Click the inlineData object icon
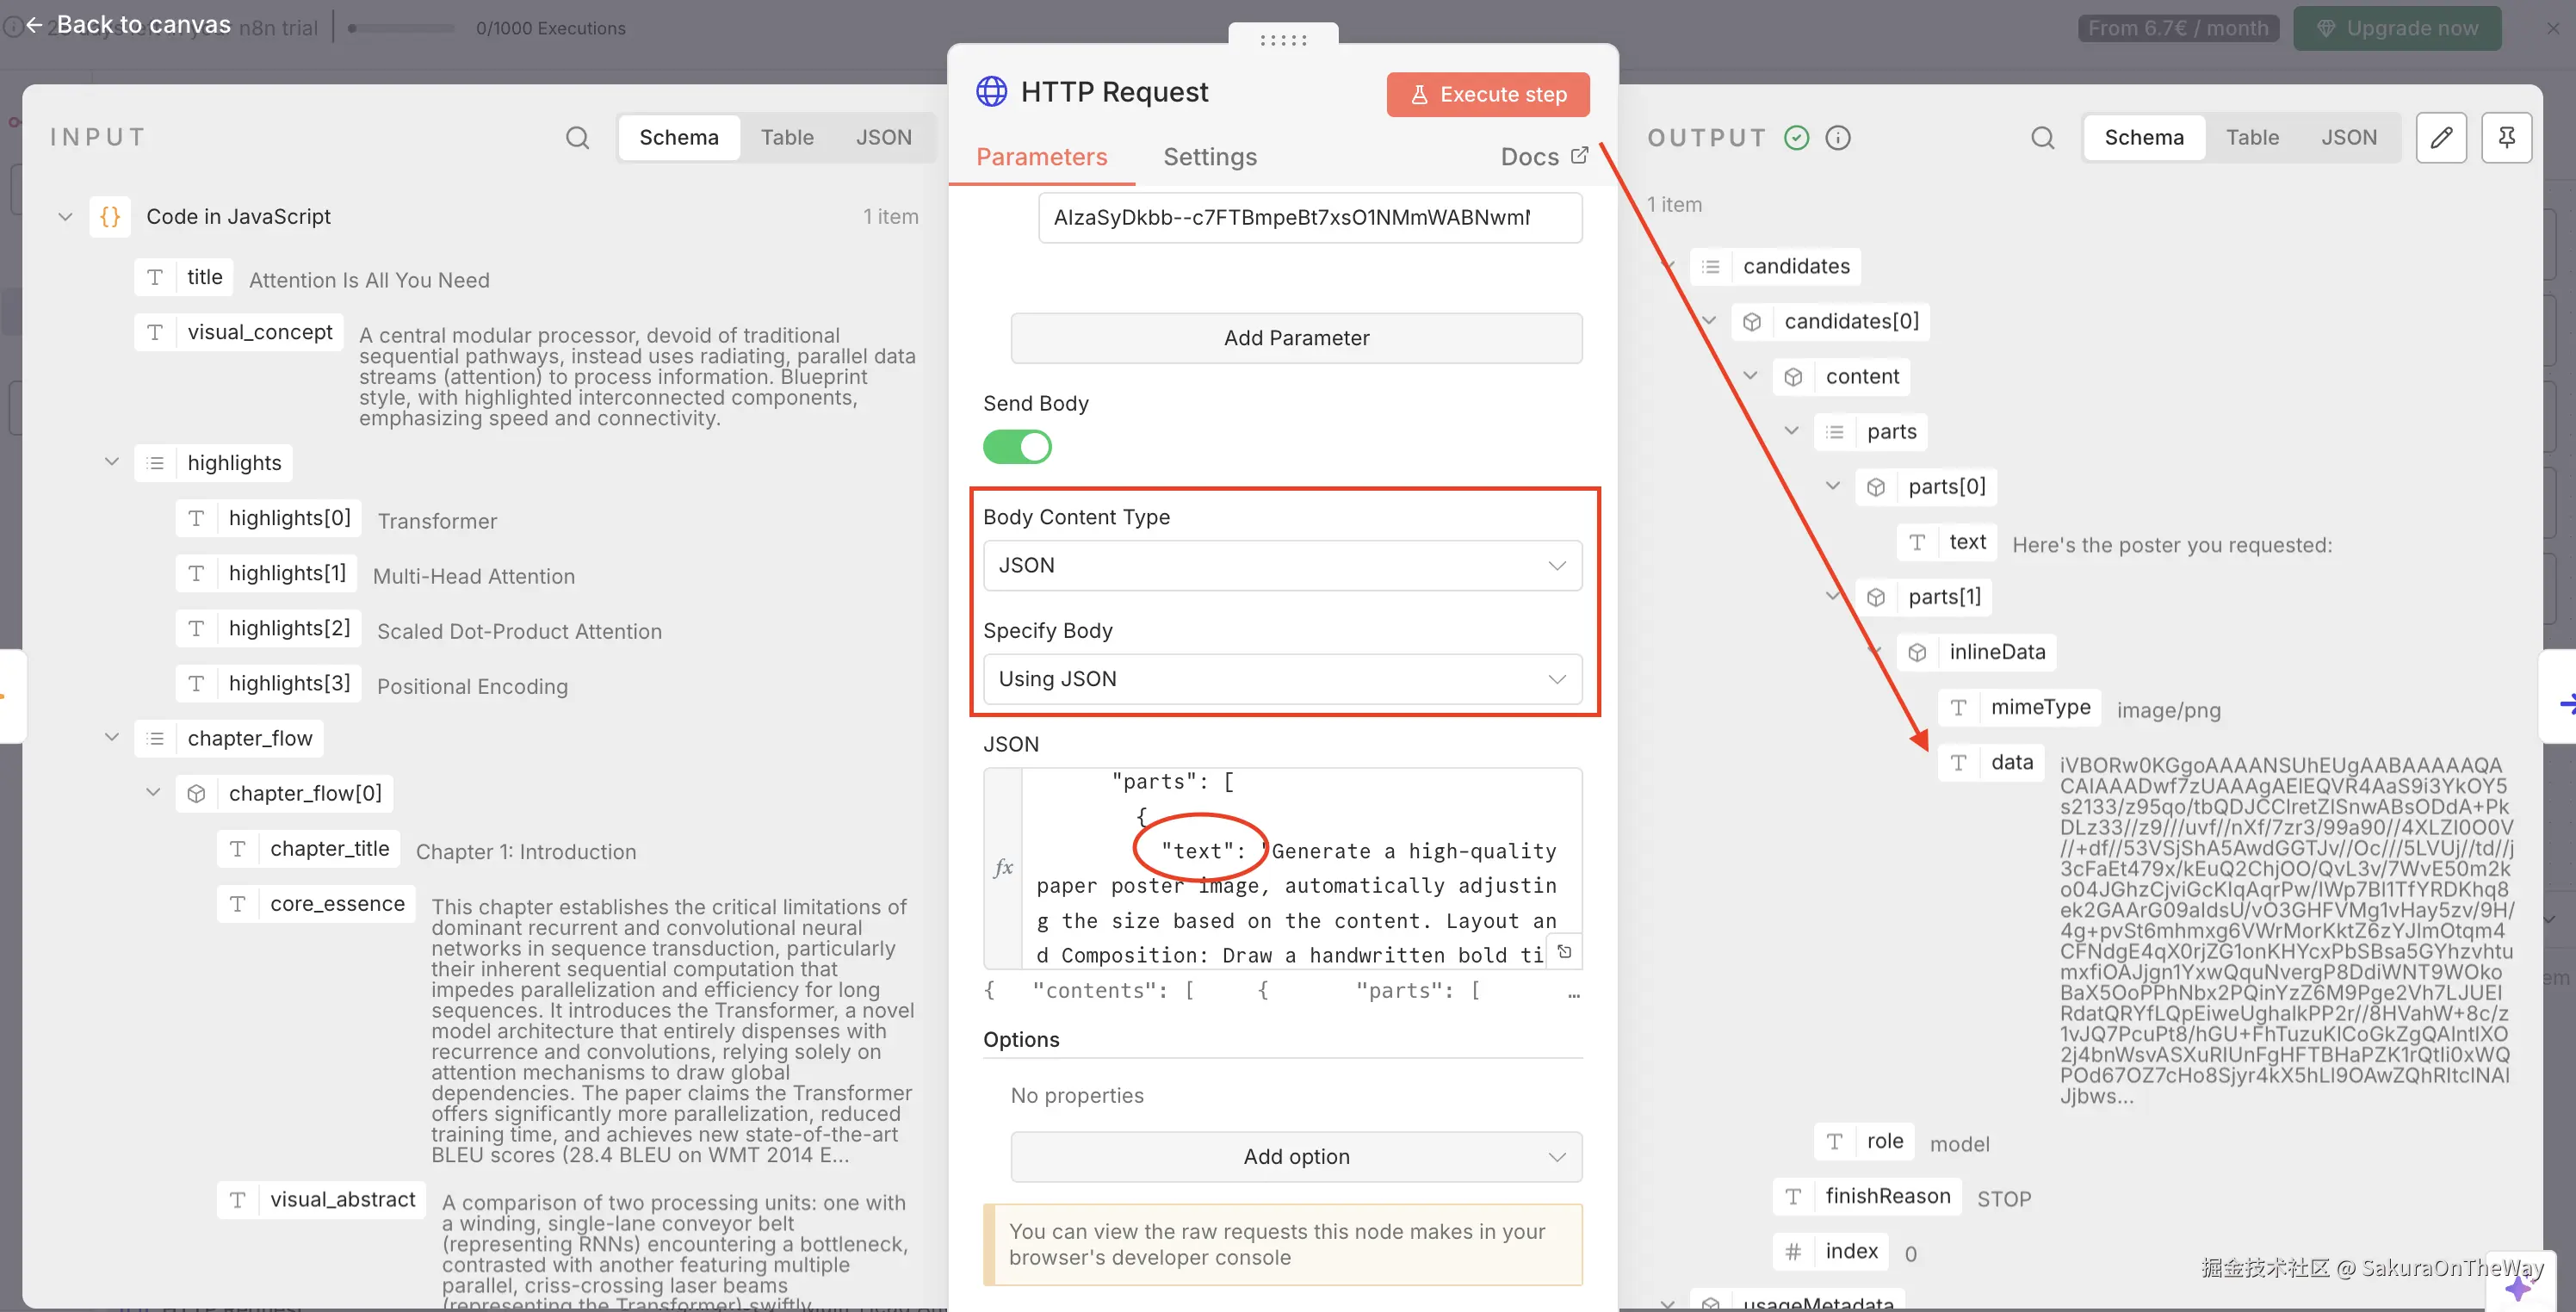The image size is (2576, 1312). tap(1917, 652)
